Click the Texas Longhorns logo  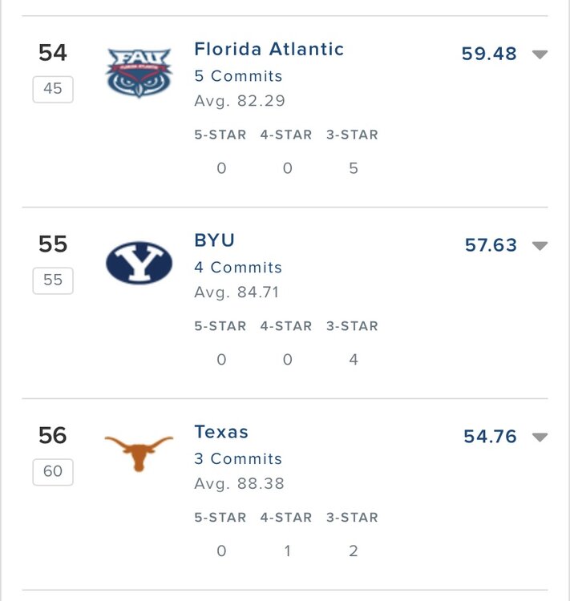click(139, 453)
